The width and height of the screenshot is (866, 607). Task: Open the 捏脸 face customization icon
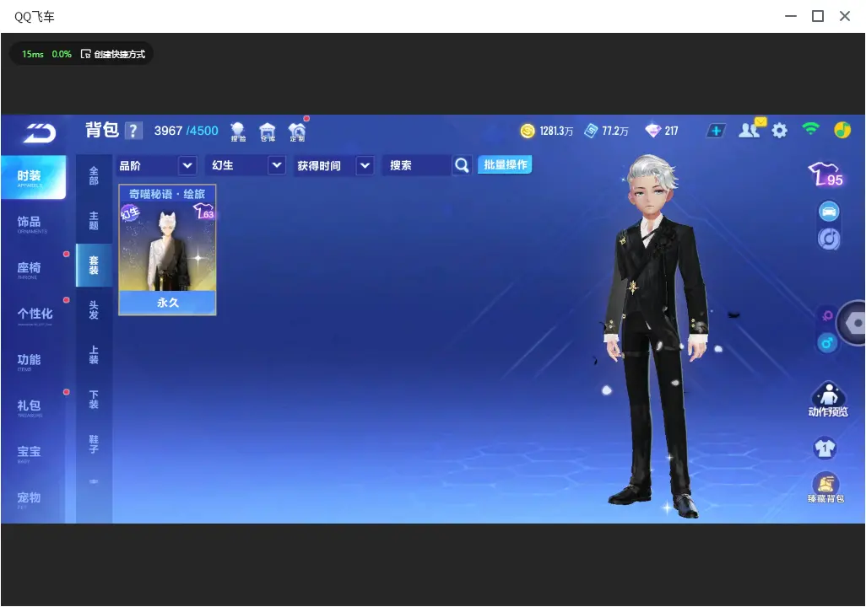238,132
